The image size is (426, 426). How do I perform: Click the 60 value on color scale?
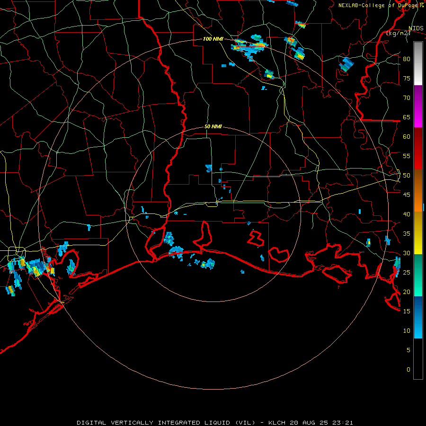point(407,137)
